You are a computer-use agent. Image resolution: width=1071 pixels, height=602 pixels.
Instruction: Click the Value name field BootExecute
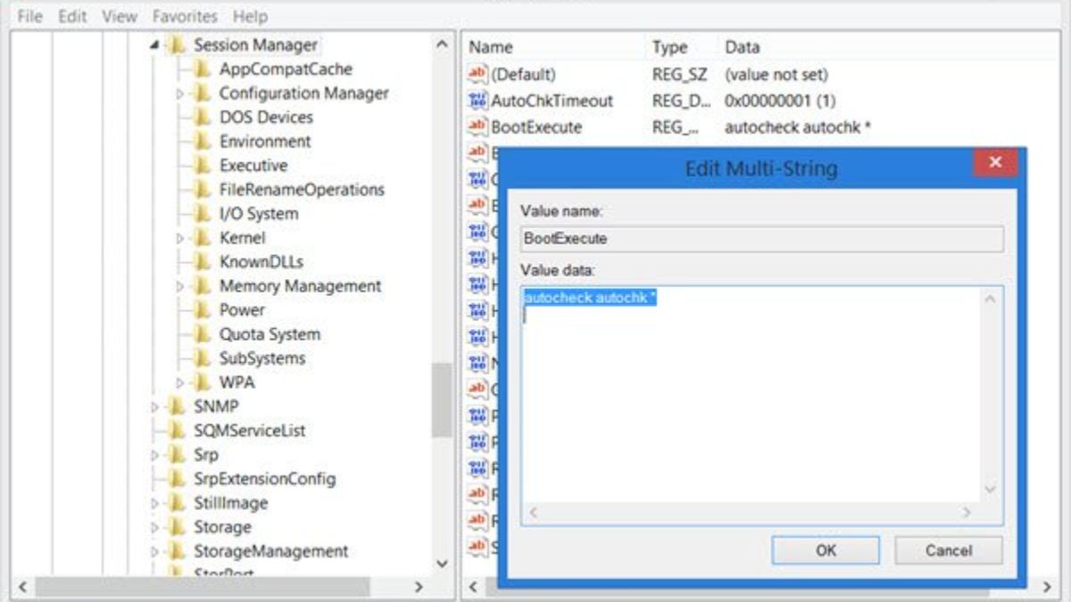point(762,239)
